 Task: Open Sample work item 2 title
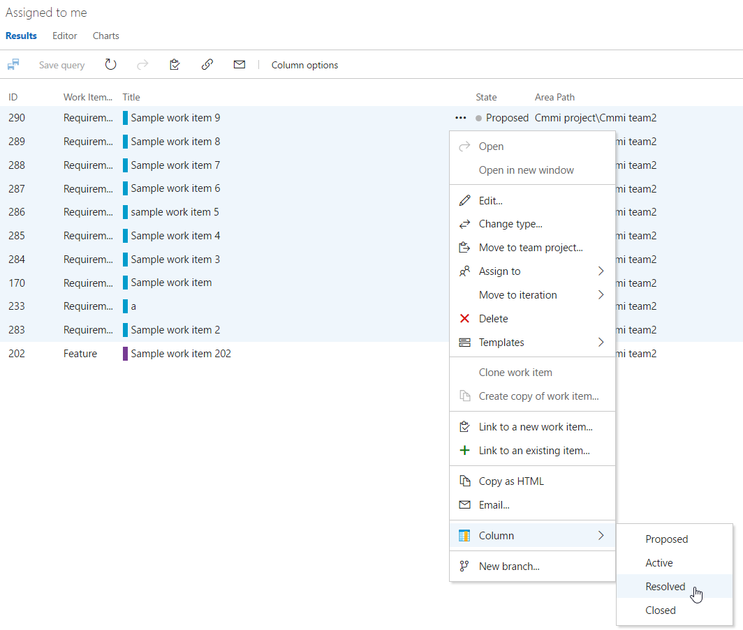coord(175,330)
